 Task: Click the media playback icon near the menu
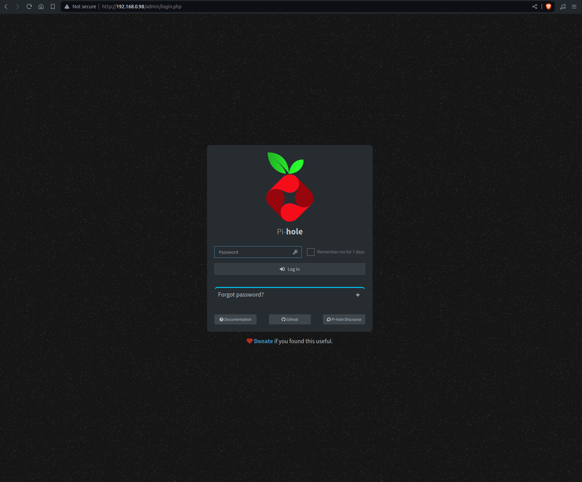coord(563,6)
